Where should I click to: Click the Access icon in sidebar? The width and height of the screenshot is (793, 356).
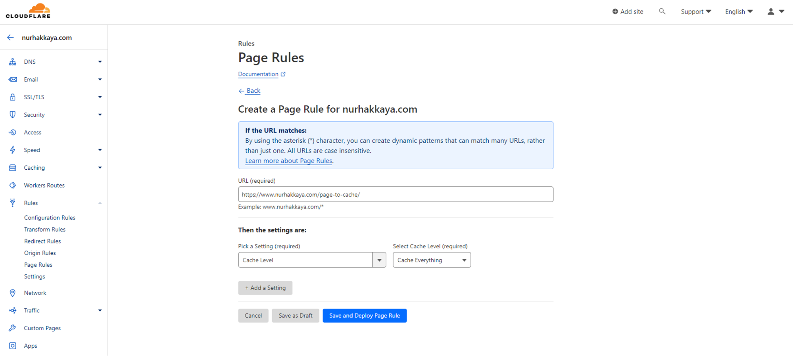(13, 132)
